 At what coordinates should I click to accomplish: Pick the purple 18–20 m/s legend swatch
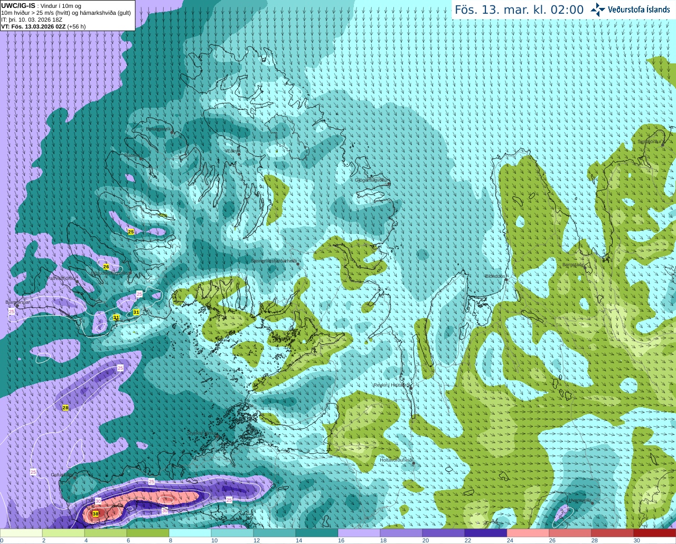pyautogui.click(x=401, y=533)
